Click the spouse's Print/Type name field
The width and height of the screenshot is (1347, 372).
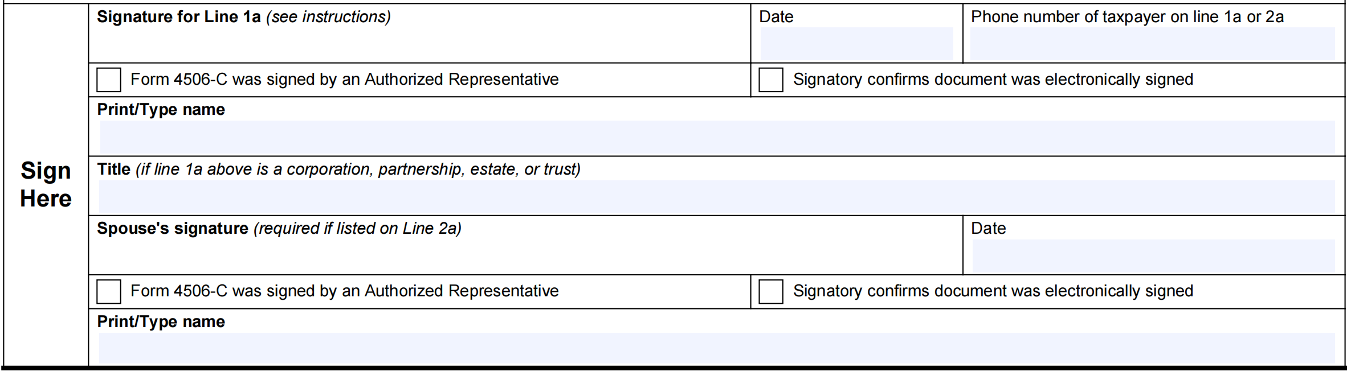click(717, 348)
